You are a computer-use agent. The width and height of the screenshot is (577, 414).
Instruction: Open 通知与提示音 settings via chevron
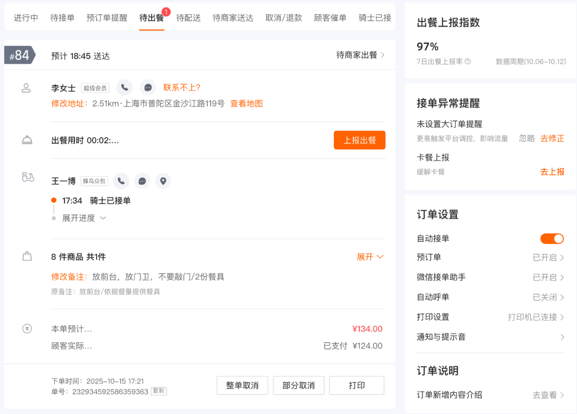coord(562,337)
